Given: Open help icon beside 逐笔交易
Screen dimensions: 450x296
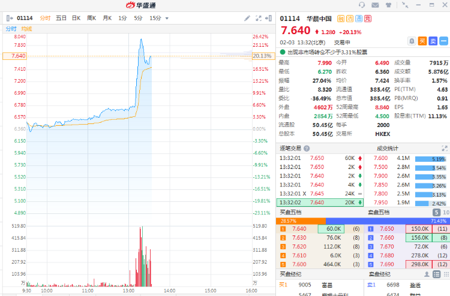Looking at the screenshot, I should [x=307, y=149].
